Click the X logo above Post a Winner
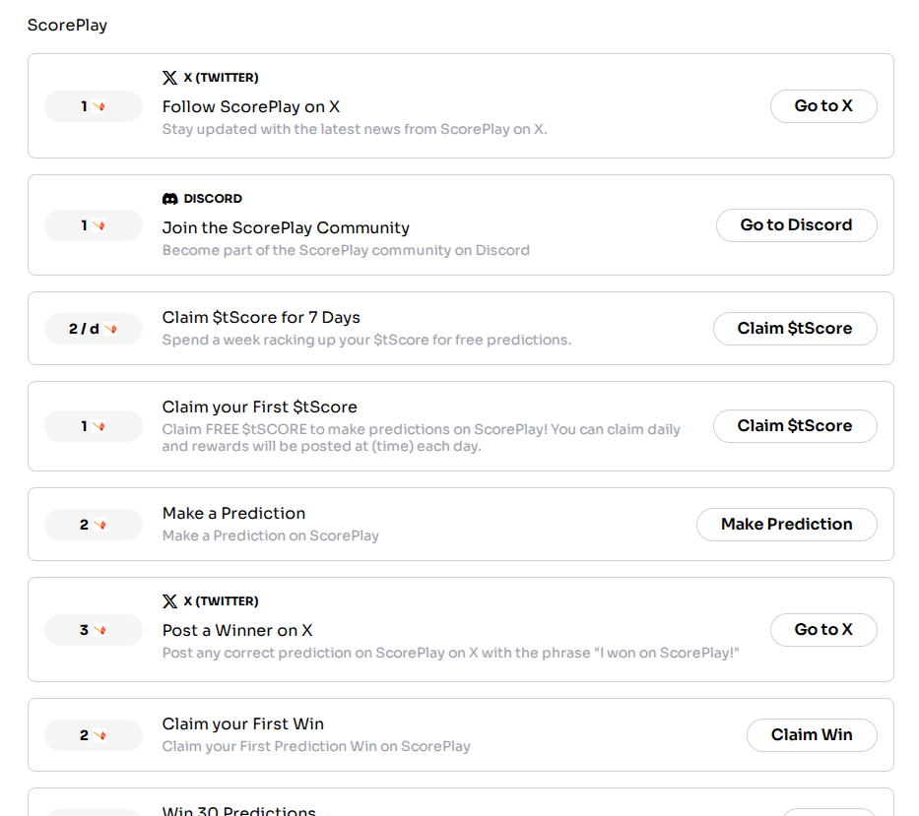This screenshot has height=816, width=919. (169, 601)
